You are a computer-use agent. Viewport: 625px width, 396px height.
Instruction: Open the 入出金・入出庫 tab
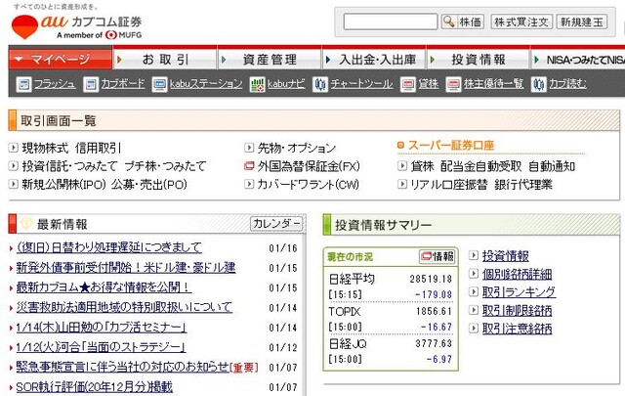374,60
